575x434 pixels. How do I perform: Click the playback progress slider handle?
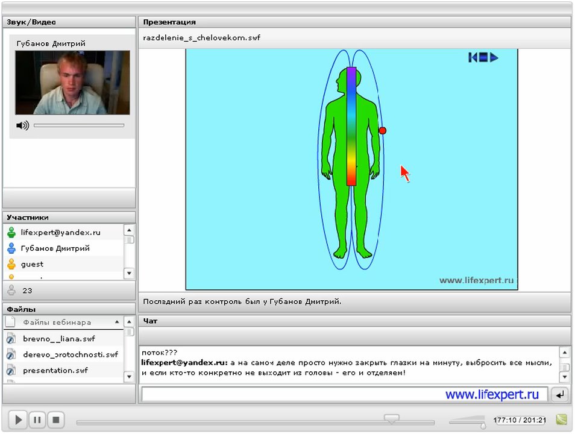[391, 419]
